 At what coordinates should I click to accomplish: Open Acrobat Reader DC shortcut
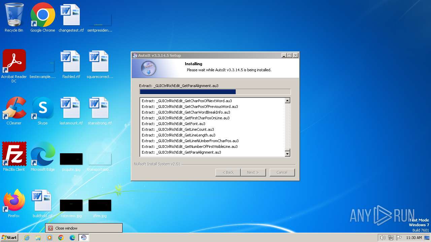point(14,66)
